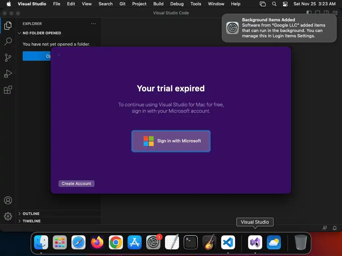Click the Open Folder button in Explorer
The image size is (342, 256).
[37, 56]
